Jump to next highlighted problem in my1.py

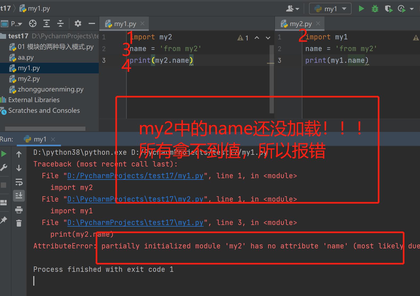(x=268, y=38)
